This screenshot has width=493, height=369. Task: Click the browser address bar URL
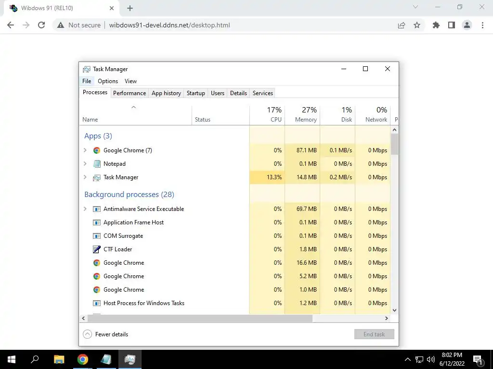[169, 25]
